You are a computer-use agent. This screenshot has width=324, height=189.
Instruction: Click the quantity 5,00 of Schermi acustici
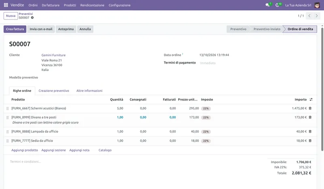pos(120,108)
